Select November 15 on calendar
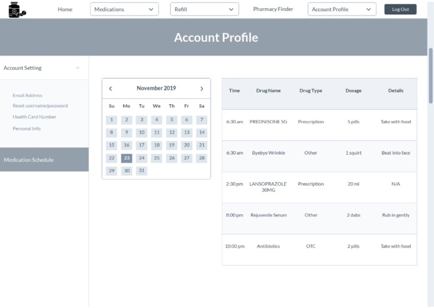434x308 pixels. point(112,145)
